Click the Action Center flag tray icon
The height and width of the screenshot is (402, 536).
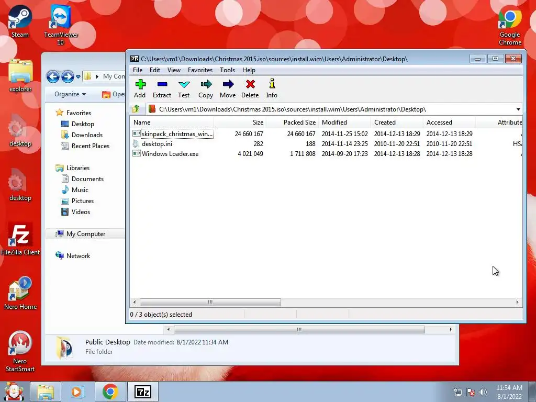click(471, 392)
